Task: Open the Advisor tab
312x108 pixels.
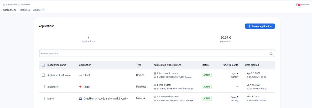Action: click(37, 10)
